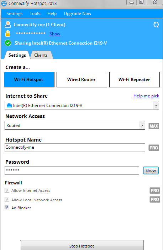Click the Connectify logo in title bar
Image resolution: width=163 pixels, height=250 pixels.
point(4,3)
